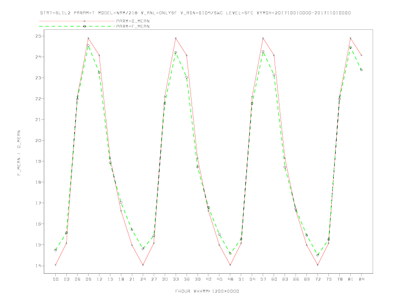394x304 pixels.
Task: Click the FHOUR VHHMM:1200>0000 axis caption
Action: pyautogui.click(x=207, y=291)
